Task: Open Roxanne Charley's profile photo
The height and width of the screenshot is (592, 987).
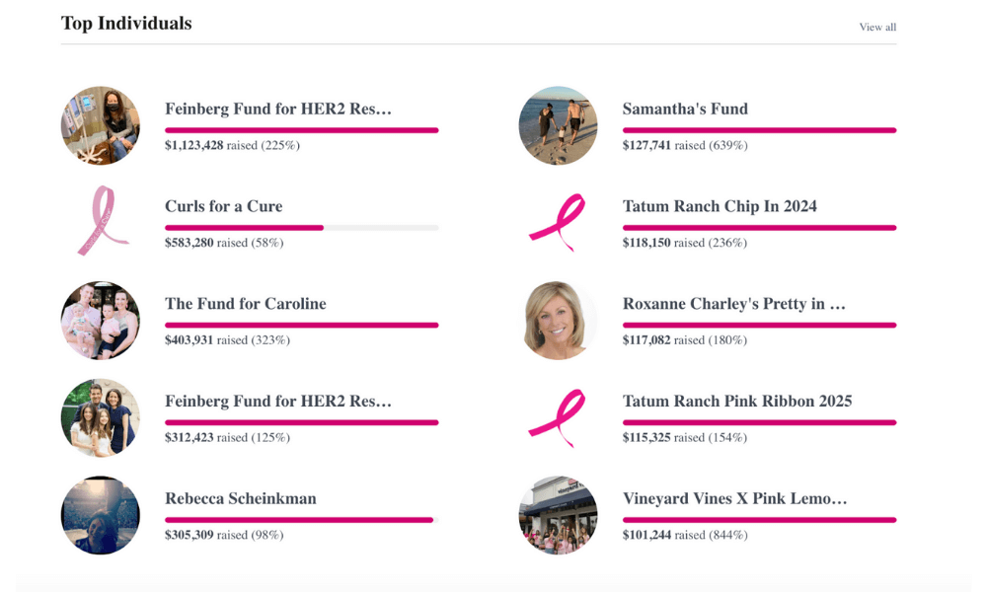Action: click(558, 321)
